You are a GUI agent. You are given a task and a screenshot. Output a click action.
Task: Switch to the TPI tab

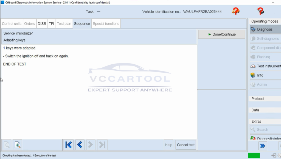51,24
